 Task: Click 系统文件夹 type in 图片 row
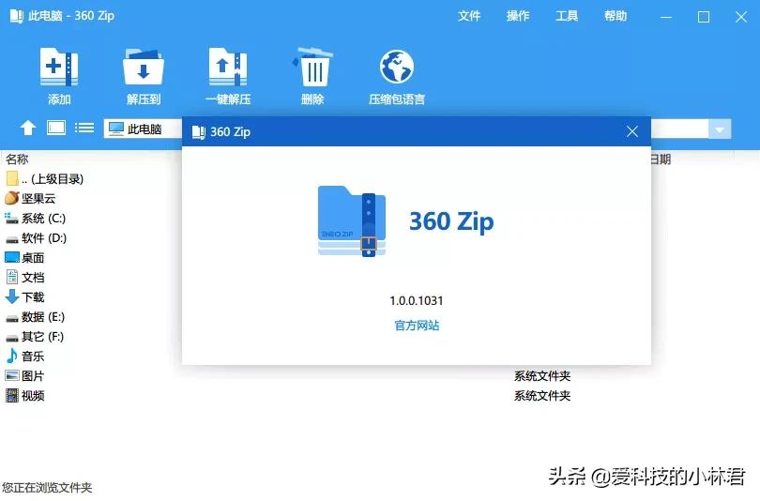point(542,376)
